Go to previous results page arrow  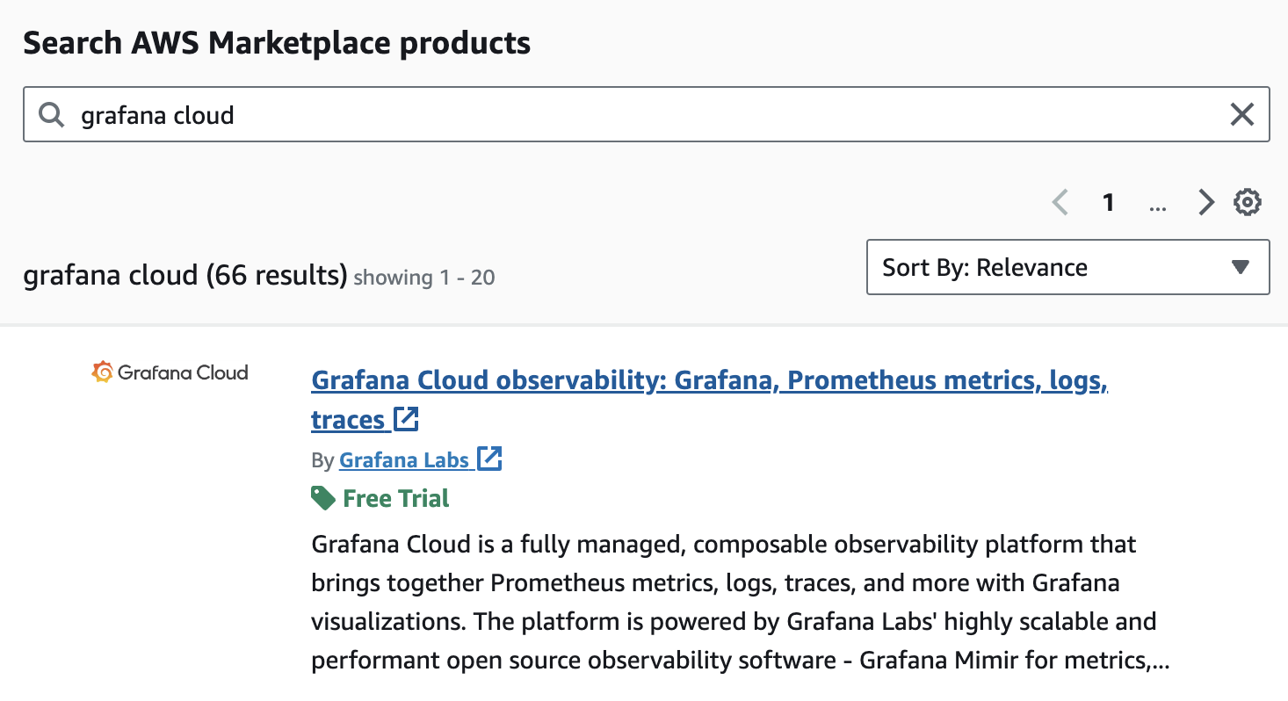[1060, 203]
